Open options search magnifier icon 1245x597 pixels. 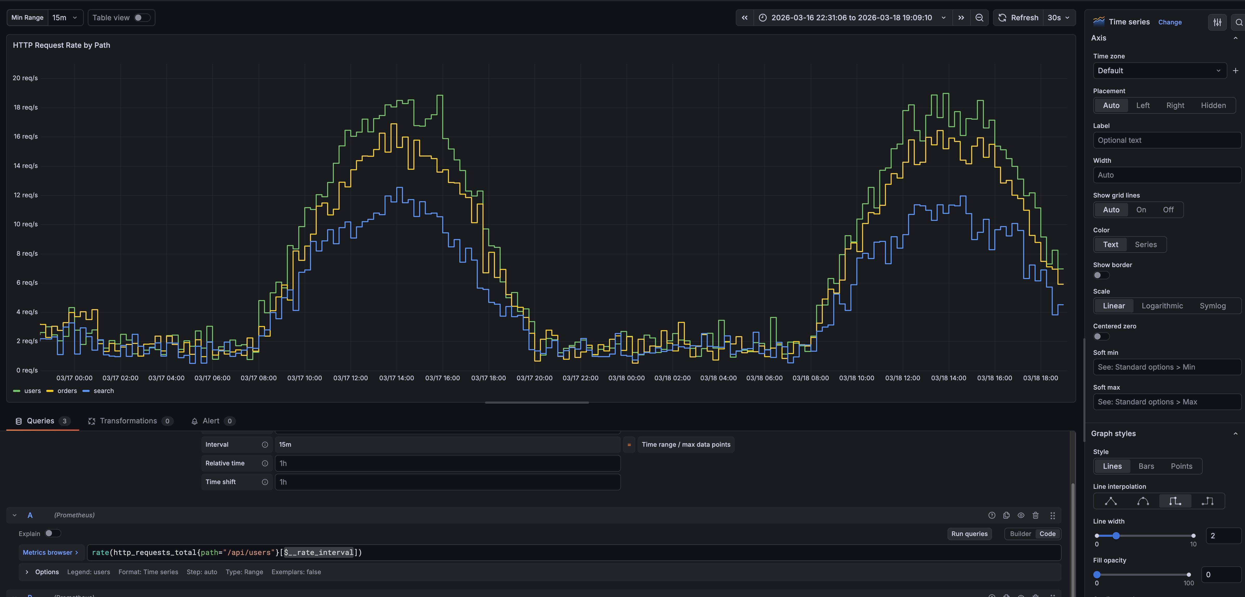click(x=1239, y=22)
